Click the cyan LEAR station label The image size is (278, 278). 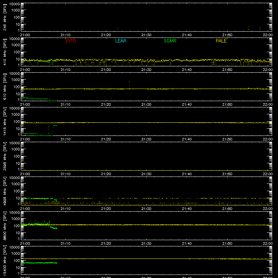[x=121, y=41]
